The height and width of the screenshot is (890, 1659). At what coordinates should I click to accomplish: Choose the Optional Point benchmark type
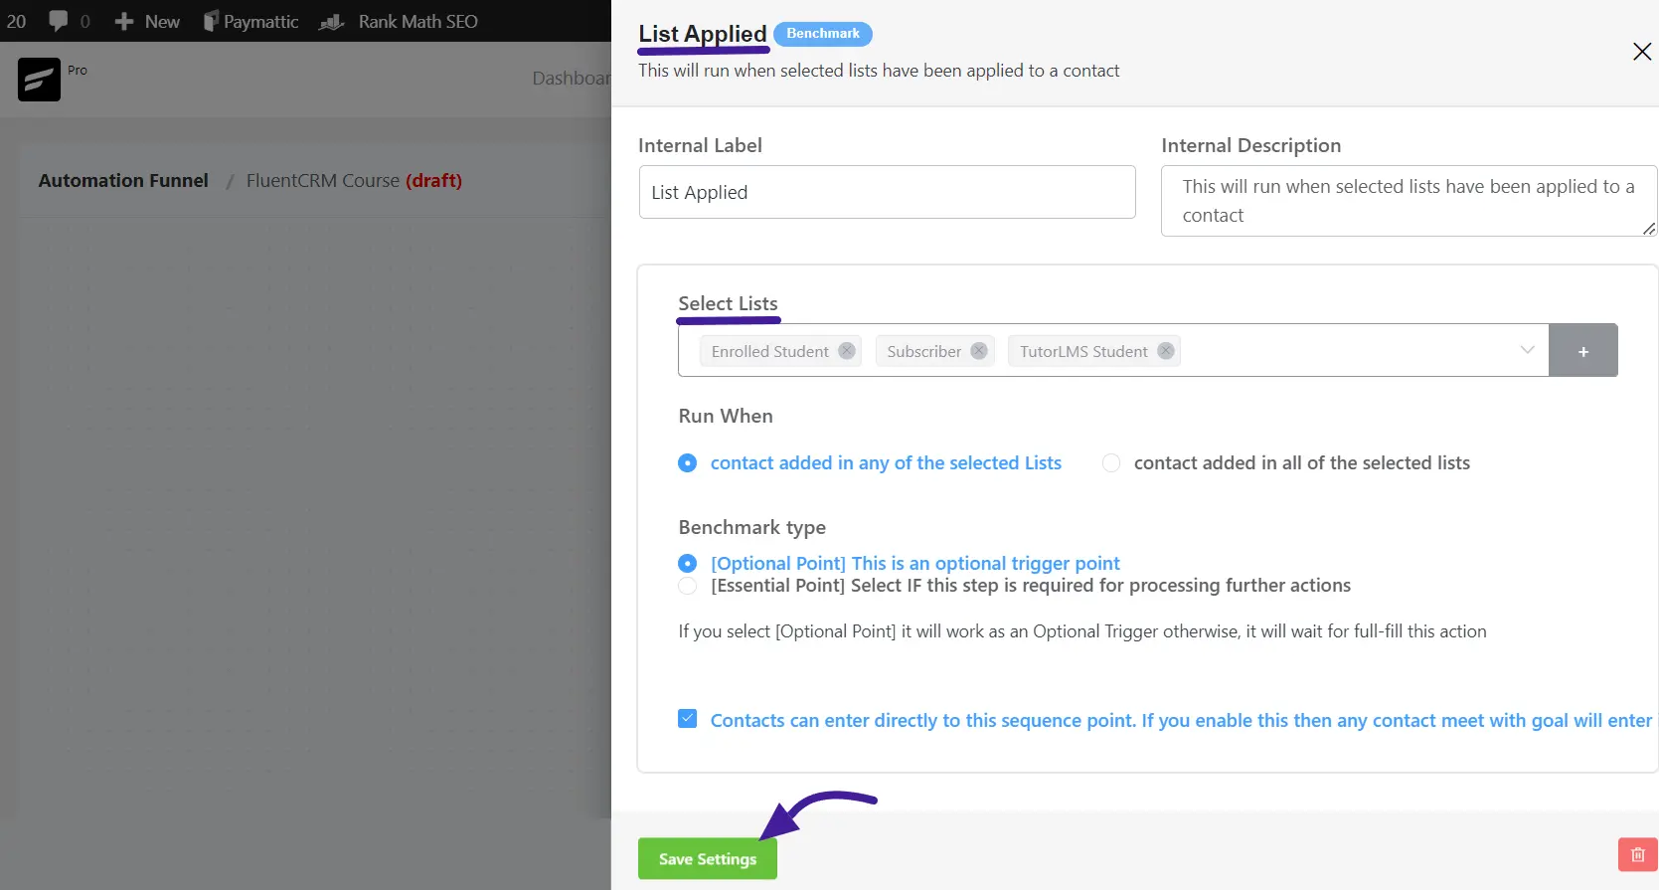[687, 564]
